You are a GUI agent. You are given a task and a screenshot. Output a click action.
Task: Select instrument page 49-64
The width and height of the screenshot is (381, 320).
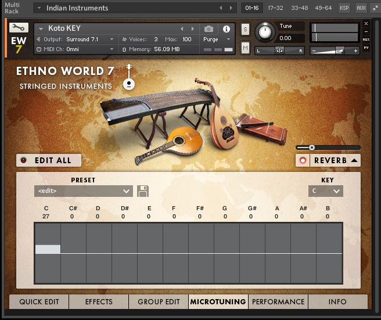[323, 8]
